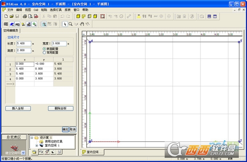Open the 选择灯具 menu
The height and width of the screenshot is (162, 247).
pos(56,10)
